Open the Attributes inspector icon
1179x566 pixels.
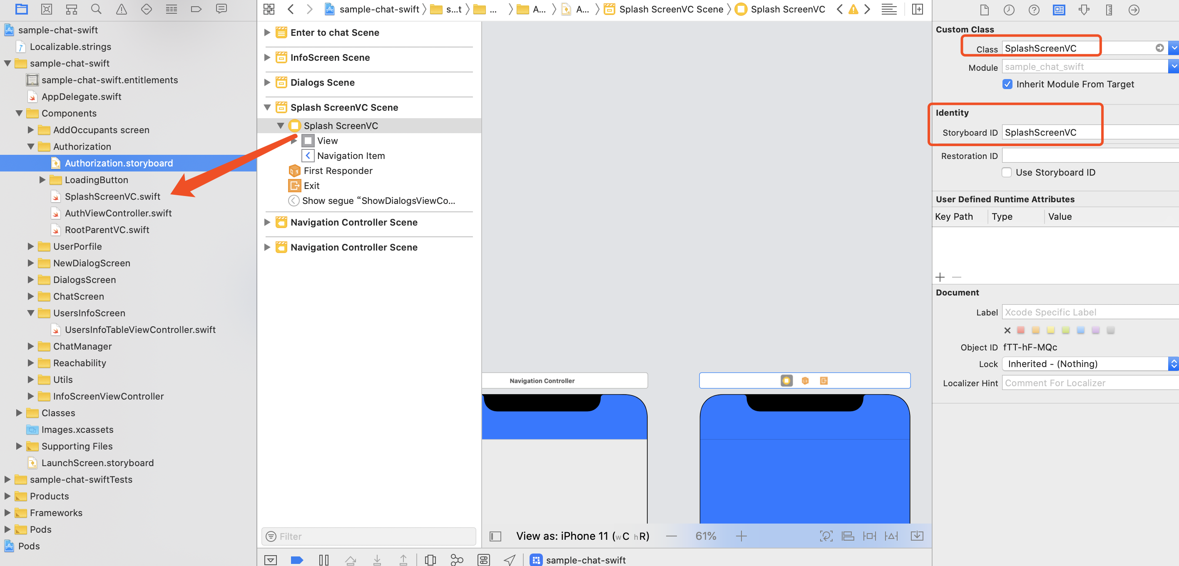coord(1084,10)
